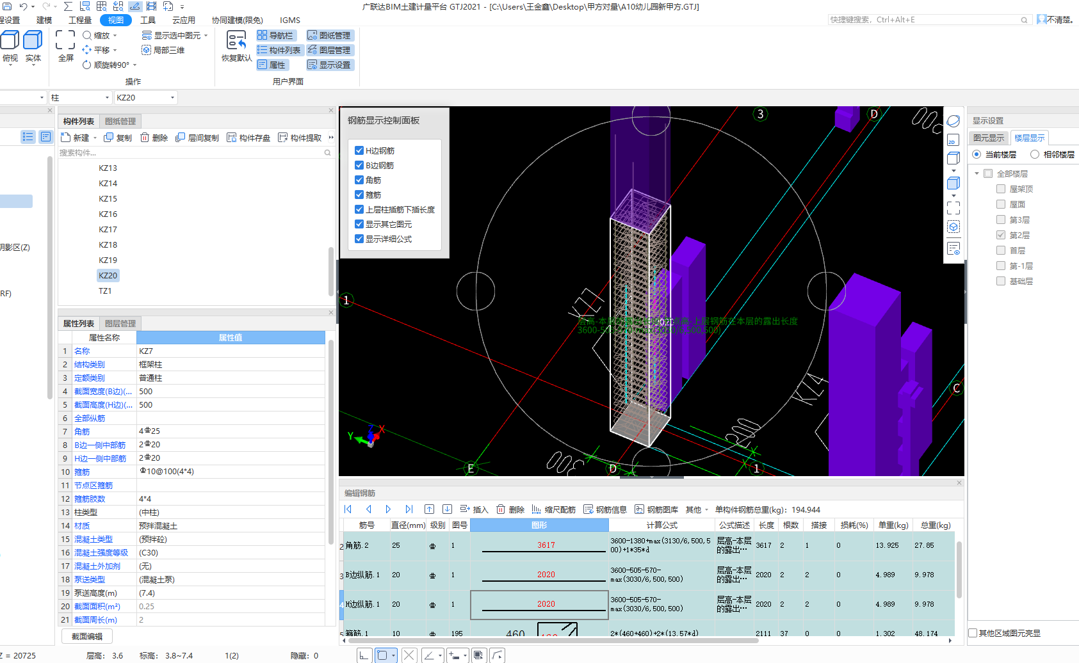Check 其他区域图元亮显 checkbox
This screenshot has width=1079, height=663.
click(x=973, y=633)
